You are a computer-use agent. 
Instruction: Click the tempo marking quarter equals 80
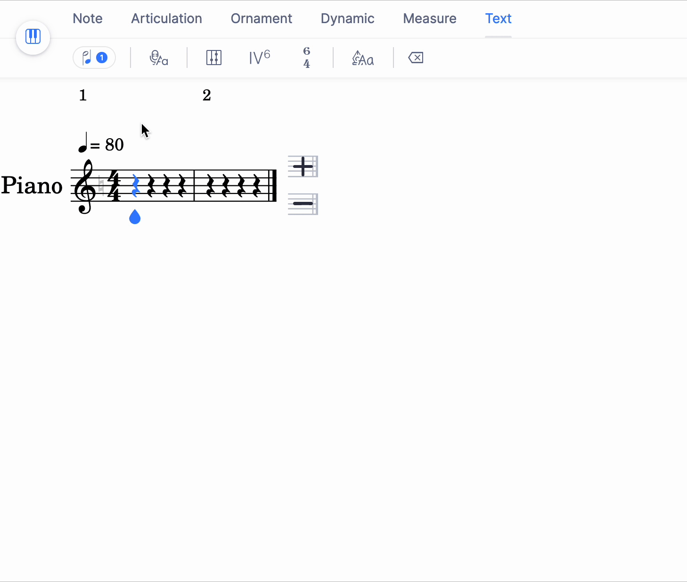(x=101, y=143)
